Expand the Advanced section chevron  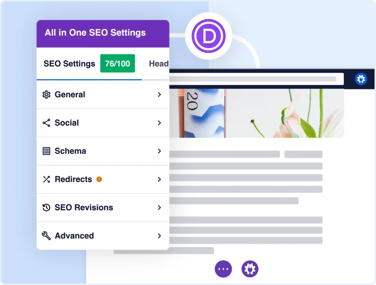tap(159, 236)
